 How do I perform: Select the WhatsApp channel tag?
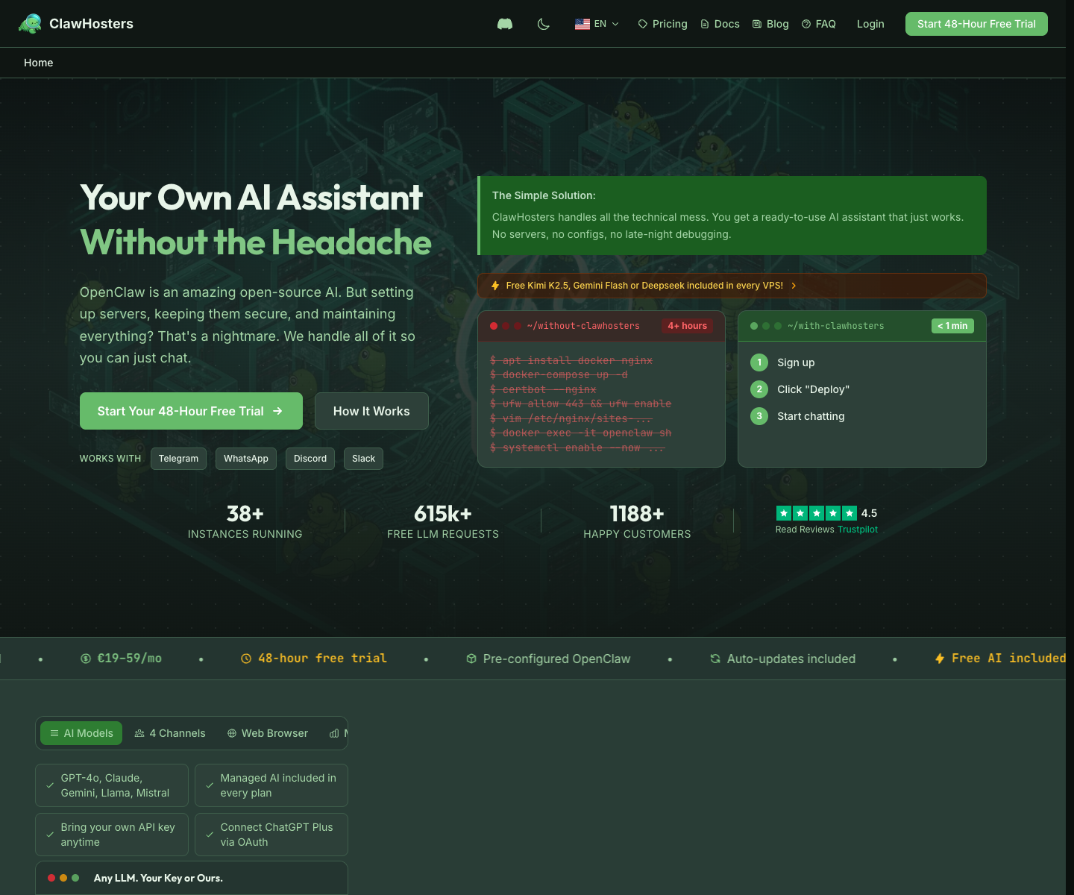pos(246,459)
